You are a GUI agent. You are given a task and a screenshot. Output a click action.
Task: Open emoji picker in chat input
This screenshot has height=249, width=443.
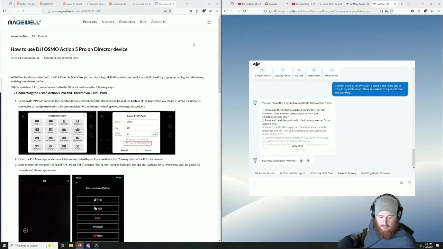pos(401,183)
